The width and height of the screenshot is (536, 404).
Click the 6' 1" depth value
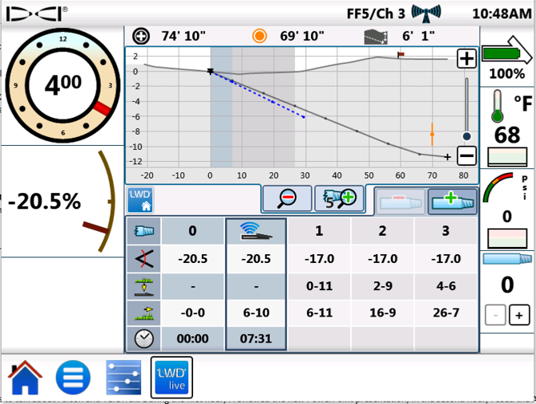coord(418,36)
